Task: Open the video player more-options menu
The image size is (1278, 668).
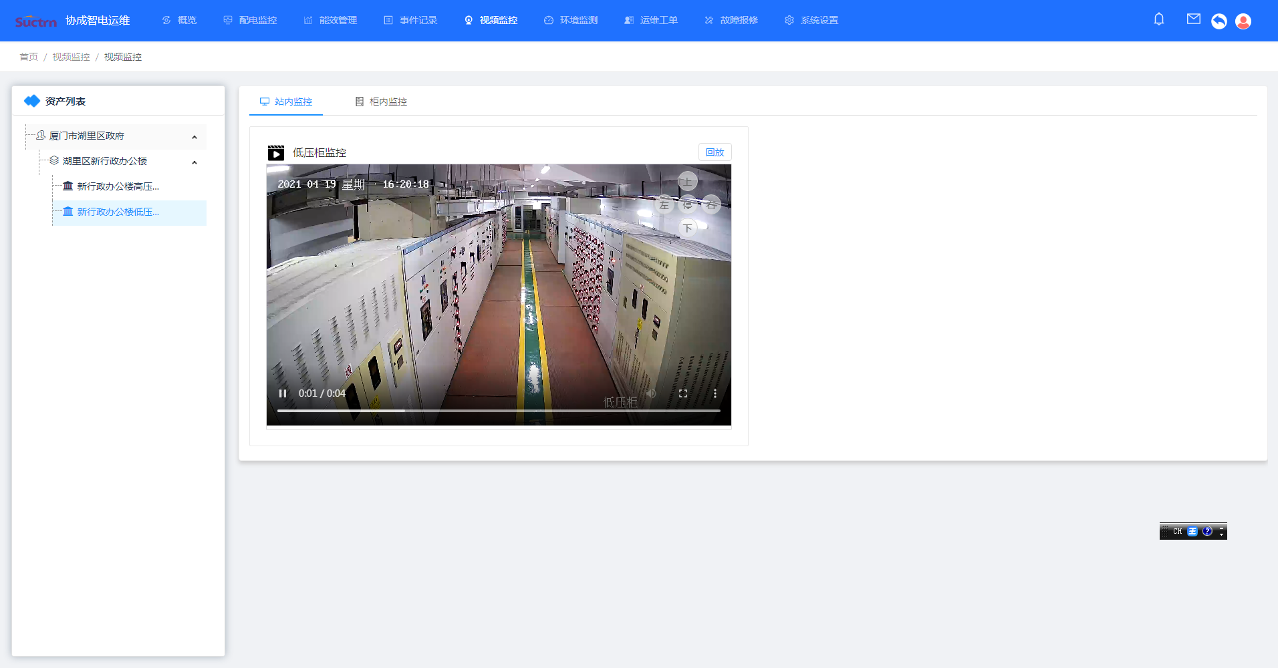Action: (715, 393)
